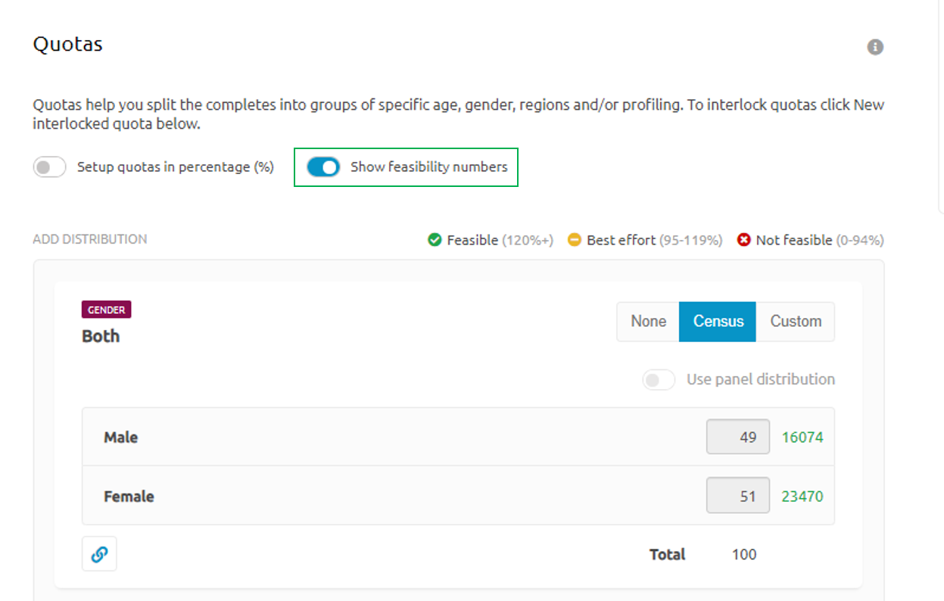Click the Female row label
944x601 pixels.
[x=129, y=497]
